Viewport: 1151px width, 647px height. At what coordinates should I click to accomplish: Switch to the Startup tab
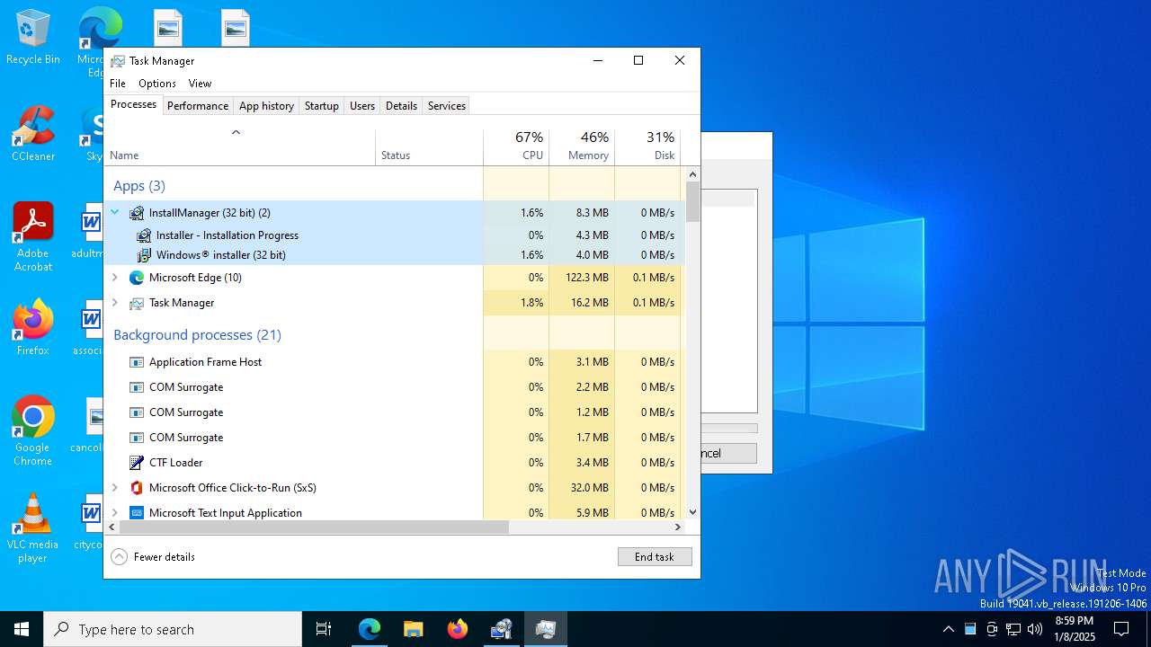tap(321, 106)
